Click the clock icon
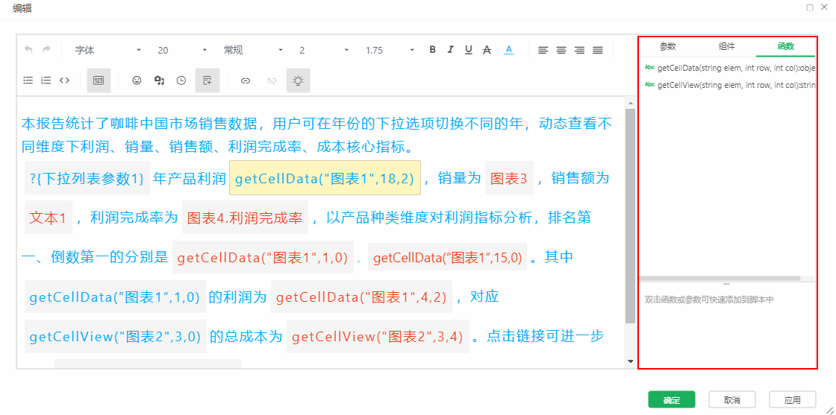Screen dimensions: 836x415 (181, 80)
